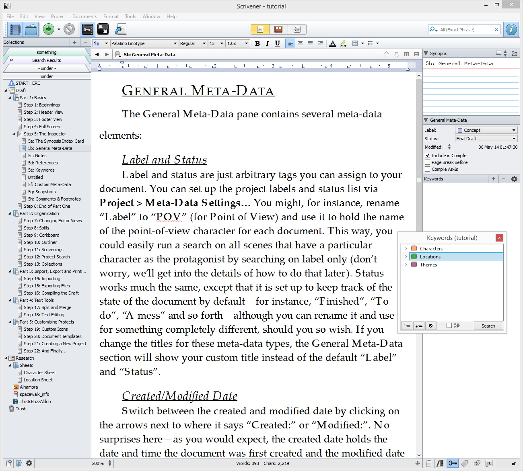This screenshot has width=523, height=471.
Task: Collapse the General Meta-Data section triangle
Action: click(426, 120)
